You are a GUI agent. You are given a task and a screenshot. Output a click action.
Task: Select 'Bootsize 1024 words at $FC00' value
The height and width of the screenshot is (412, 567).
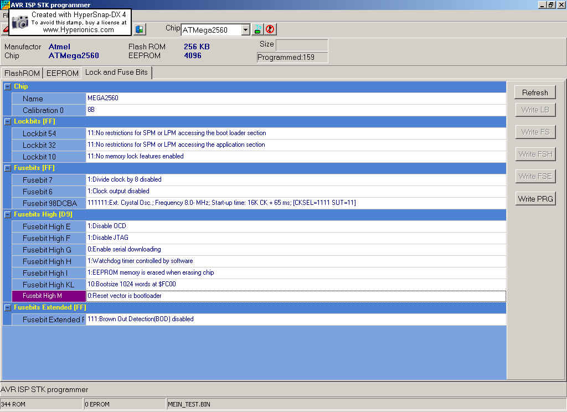click(x=296, y=284)
